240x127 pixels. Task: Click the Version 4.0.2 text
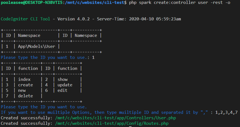tap(73, 19)
